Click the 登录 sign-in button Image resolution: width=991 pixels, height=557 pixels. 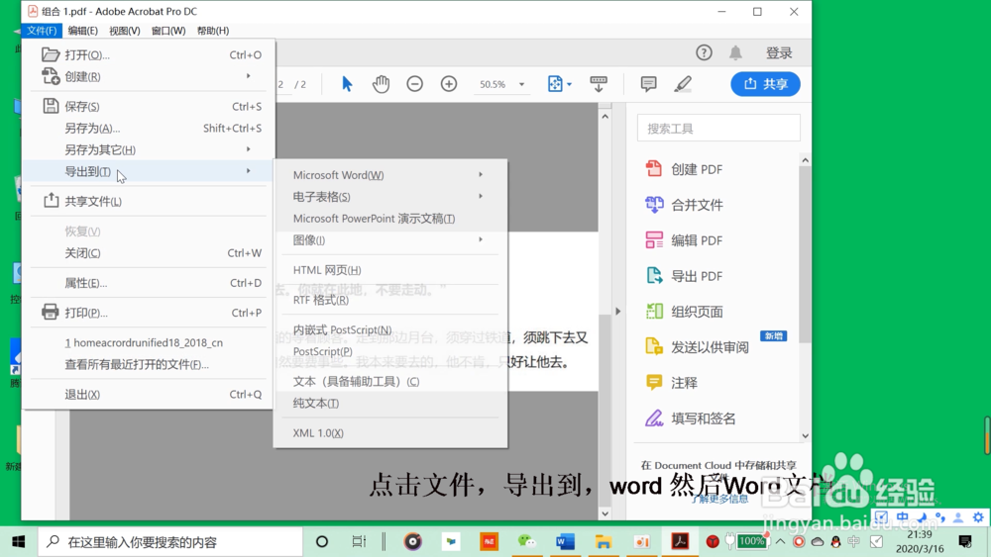point(779,53)
